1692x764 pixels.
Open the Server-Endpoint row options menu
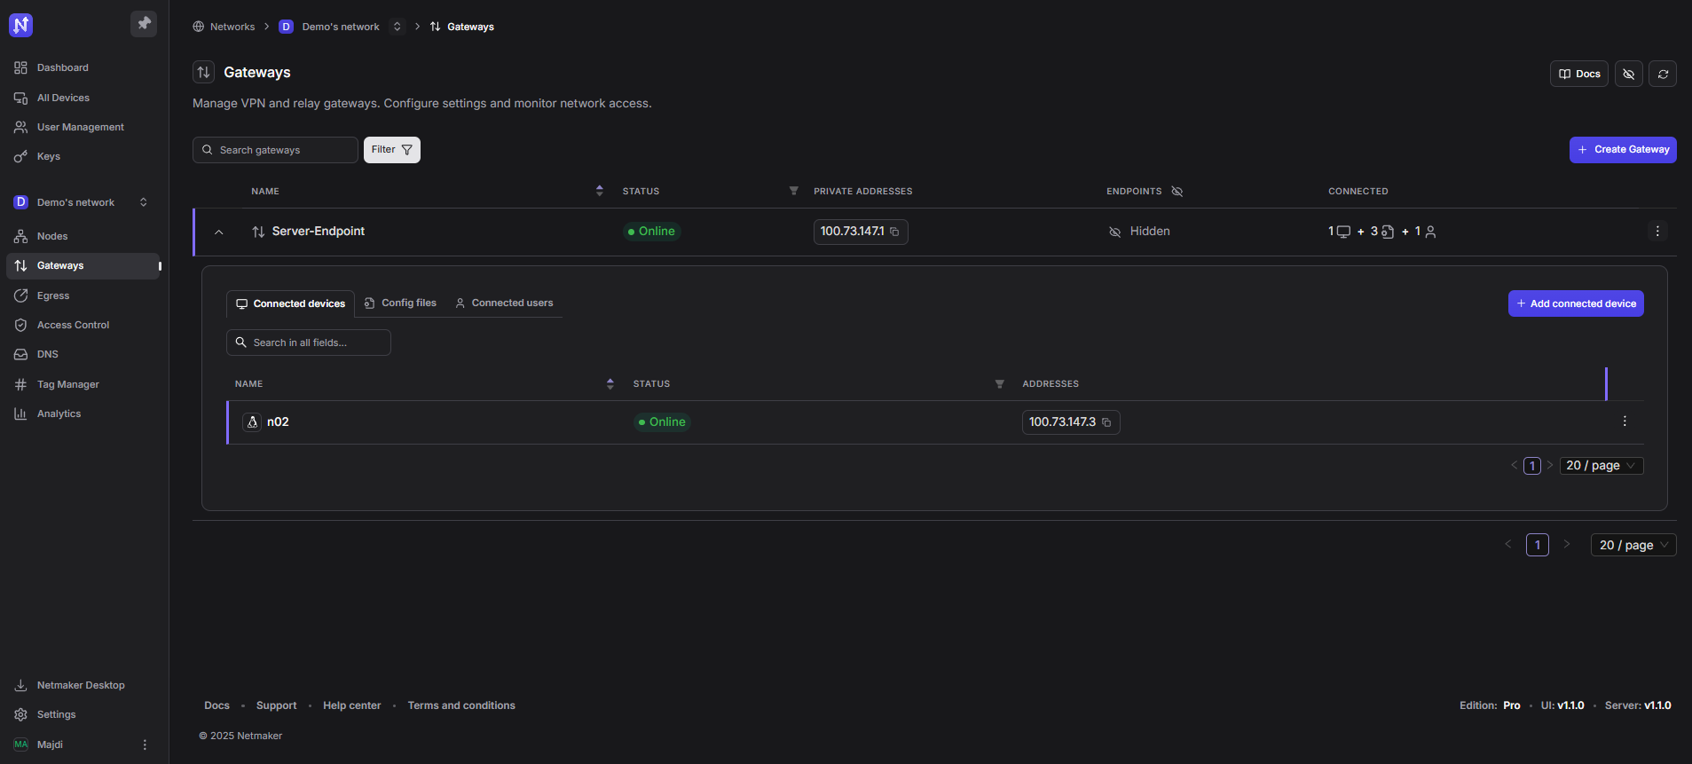coord(1657,232)
